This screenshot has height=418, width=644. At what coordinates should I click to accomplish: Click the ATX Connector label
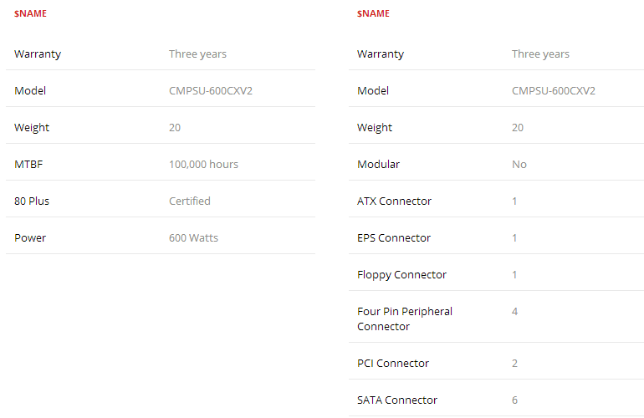click(x=394, y=201)
